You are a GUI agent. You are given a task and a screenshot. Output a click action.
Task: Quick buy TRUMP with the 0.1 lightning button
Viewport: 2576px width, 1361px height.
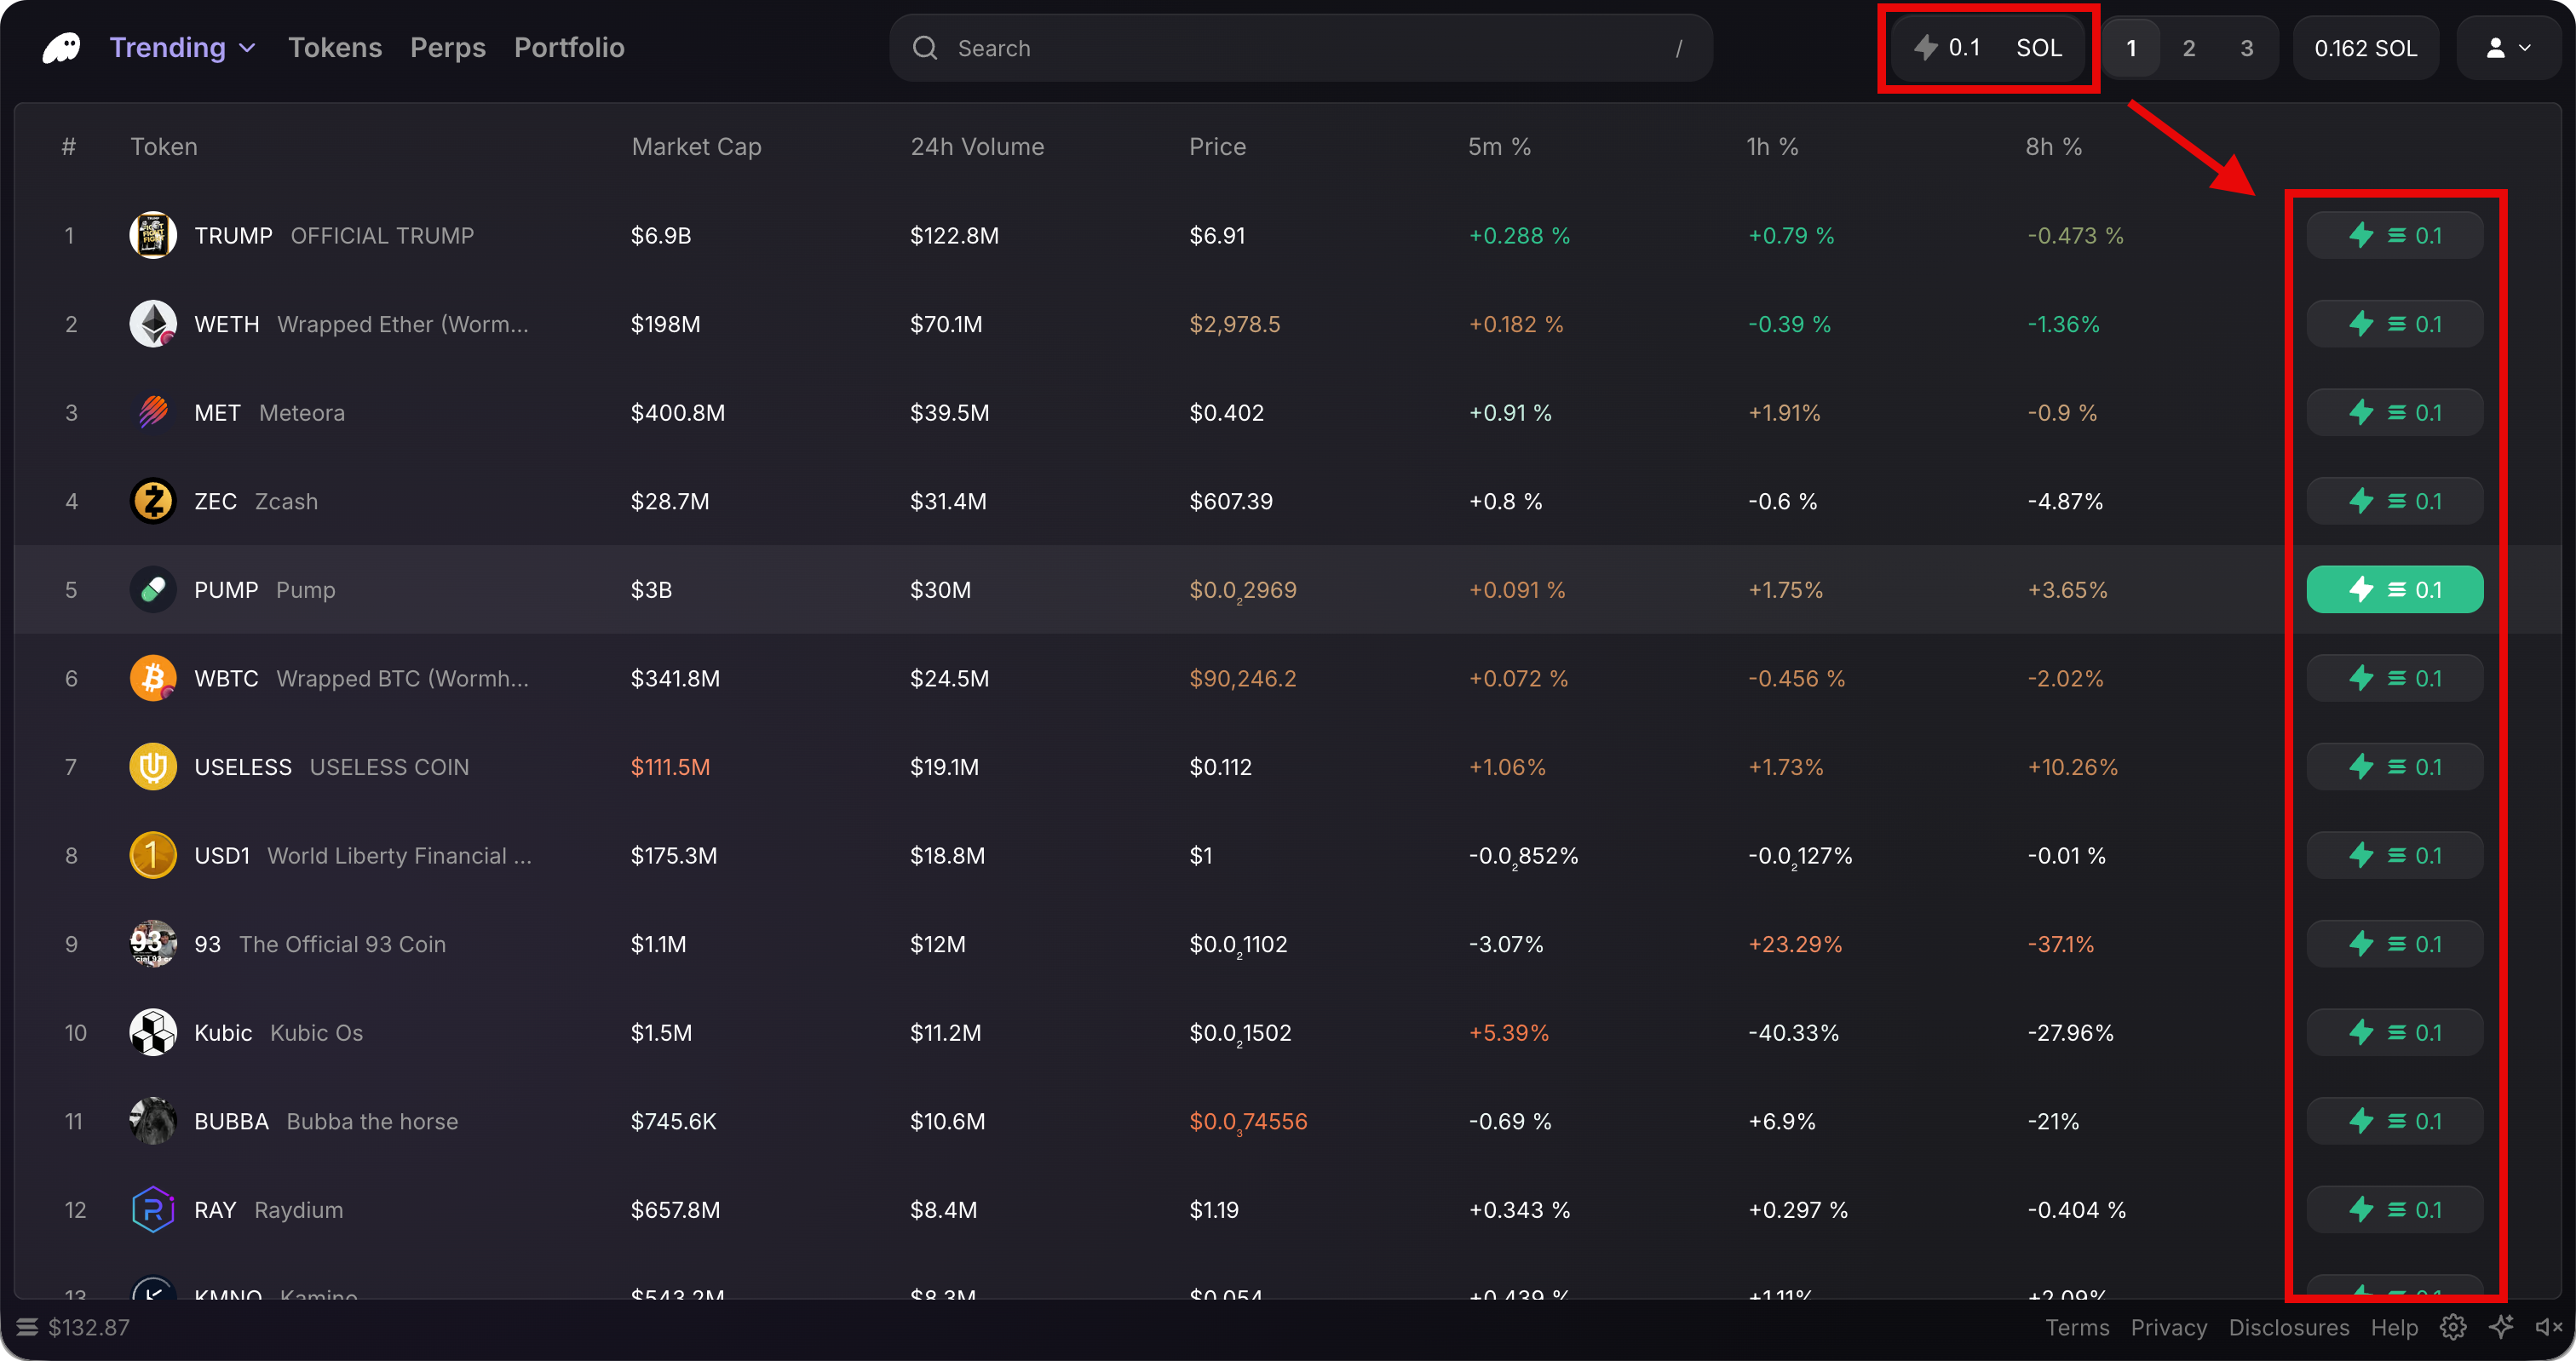[x=2394, y=235]
